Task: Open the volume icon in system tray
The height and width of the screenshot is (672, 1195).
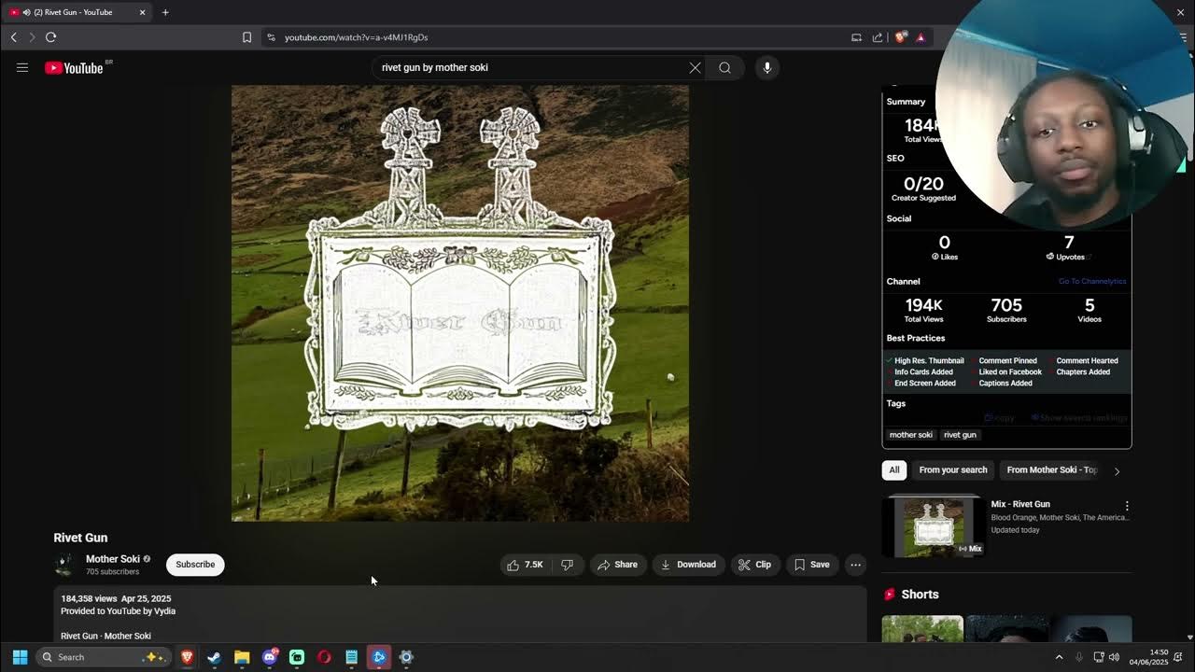Action: pos(1114,657)
